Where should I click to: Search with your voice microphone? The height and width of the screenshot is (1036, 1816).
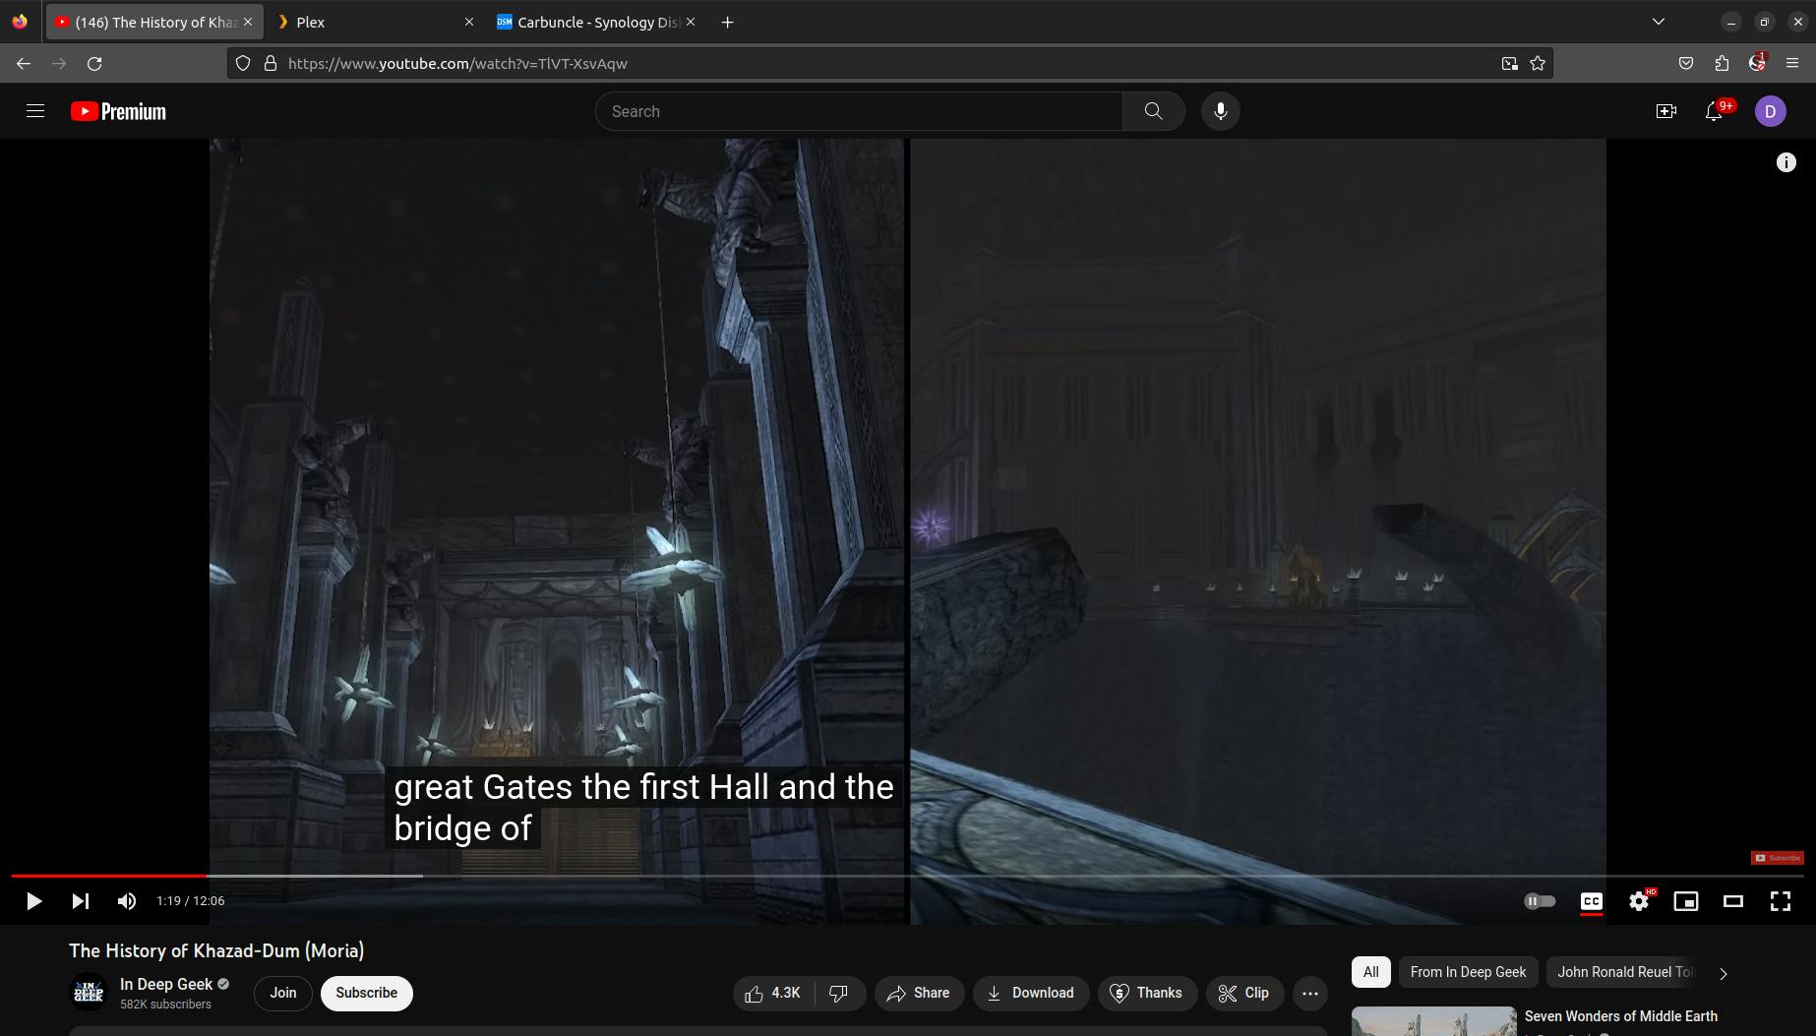point(1220,111)
